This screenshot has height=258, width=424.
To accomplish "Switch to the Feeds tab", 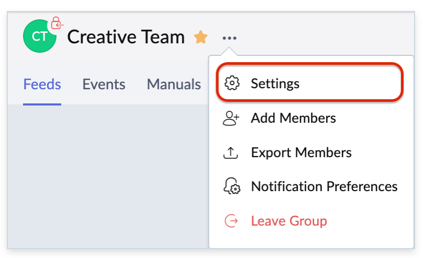I will coord(42,84).
